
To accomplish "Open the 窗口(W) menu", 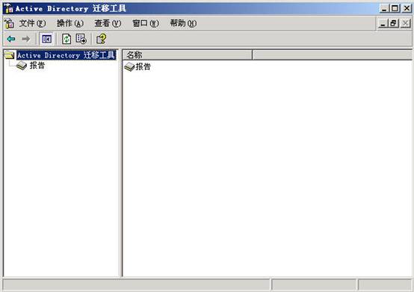I will point(146,23).
